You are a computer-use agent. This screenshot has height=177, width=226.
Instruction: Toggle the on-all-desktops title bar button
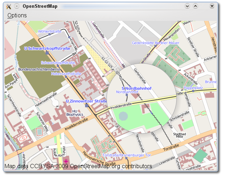(x=17, y=6)
